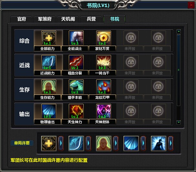Image resolution: width=196 pixels, height=172 pixels.
Task: Click the scrollbar down arrow
Action: [179, 122]
